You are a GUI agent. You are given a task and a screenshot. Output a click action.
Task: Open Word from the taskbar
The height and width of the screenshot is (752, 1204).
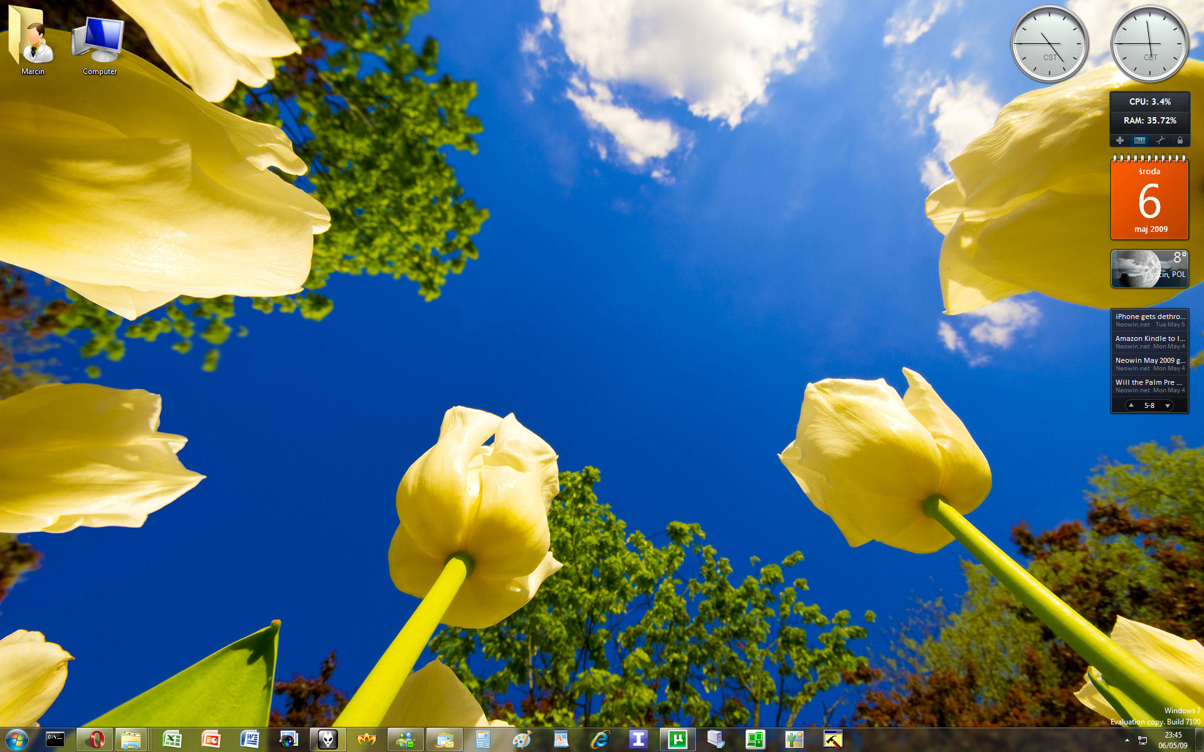coord(250,739)
